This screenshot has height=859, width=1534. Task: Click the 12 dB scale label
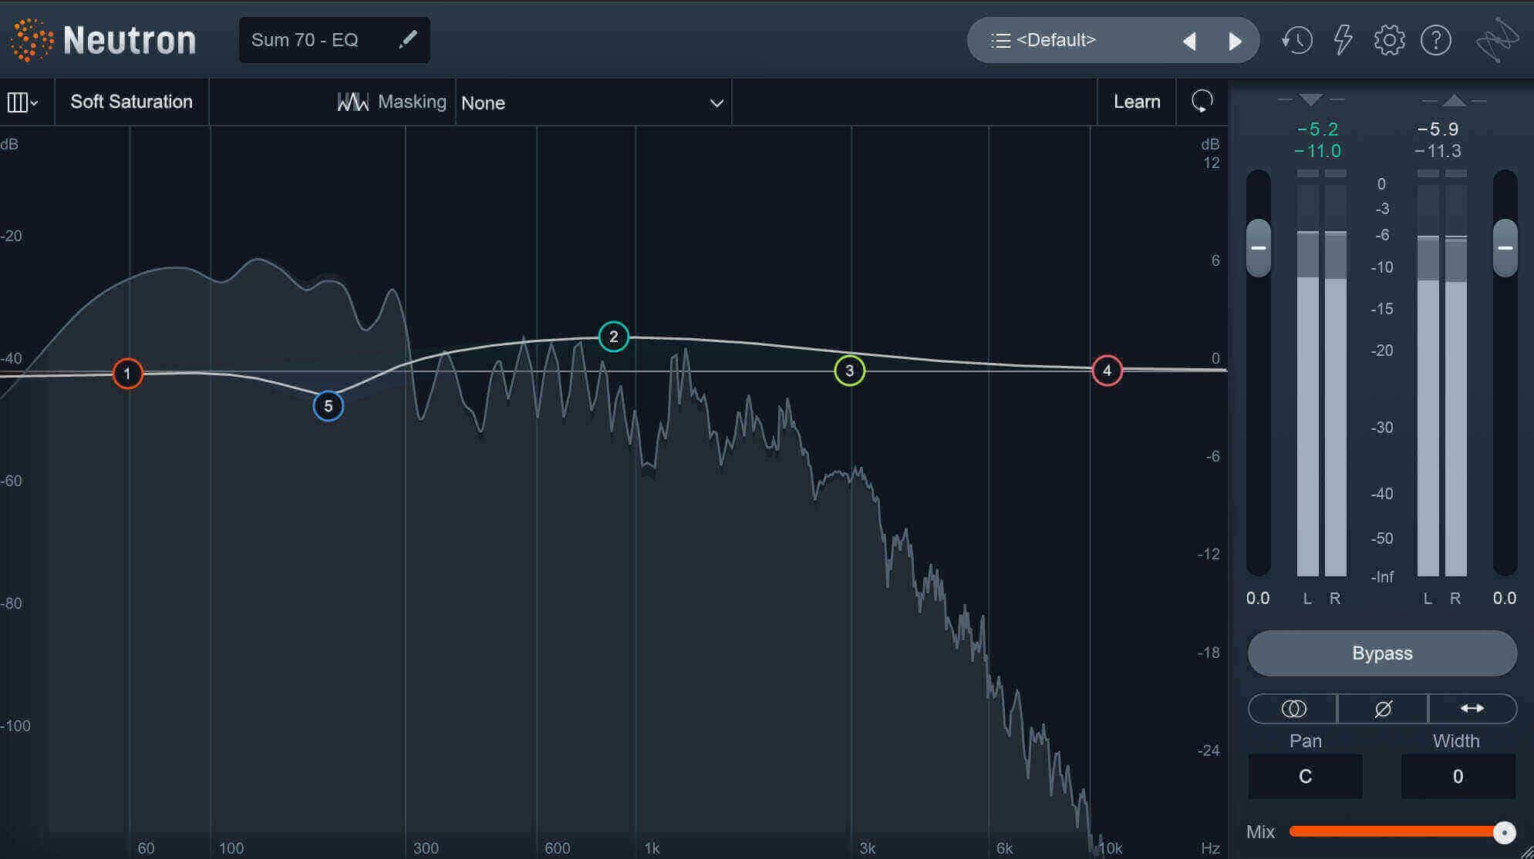pyautogui.click(x=1211, y=163)
